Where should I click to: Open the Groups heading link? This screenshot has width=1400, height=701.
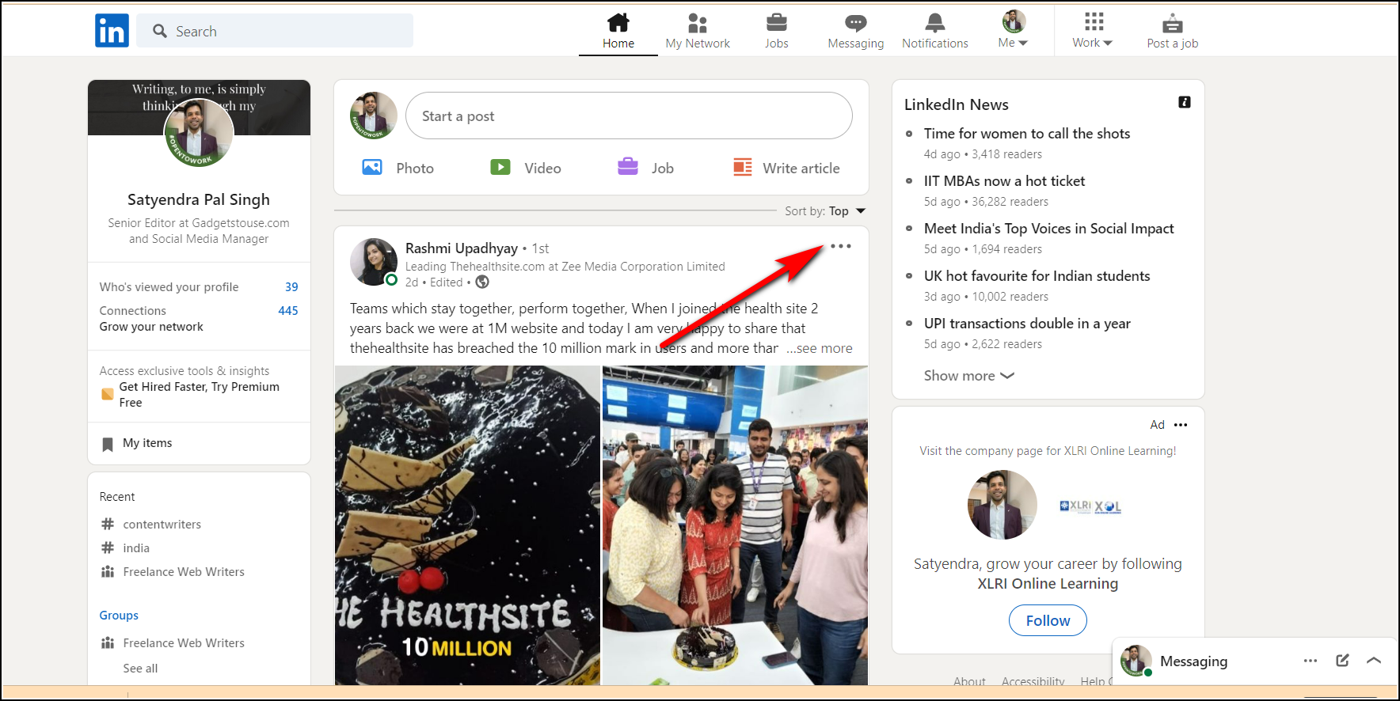tap(119, 615)
